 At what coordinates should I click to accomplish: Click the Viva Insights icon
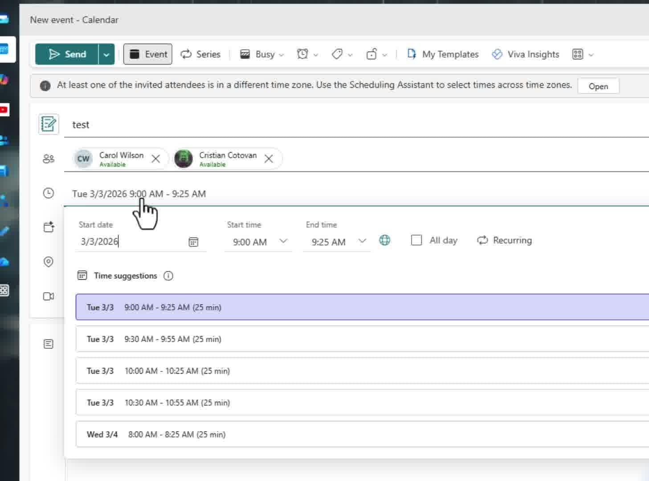tap(496, 54)
